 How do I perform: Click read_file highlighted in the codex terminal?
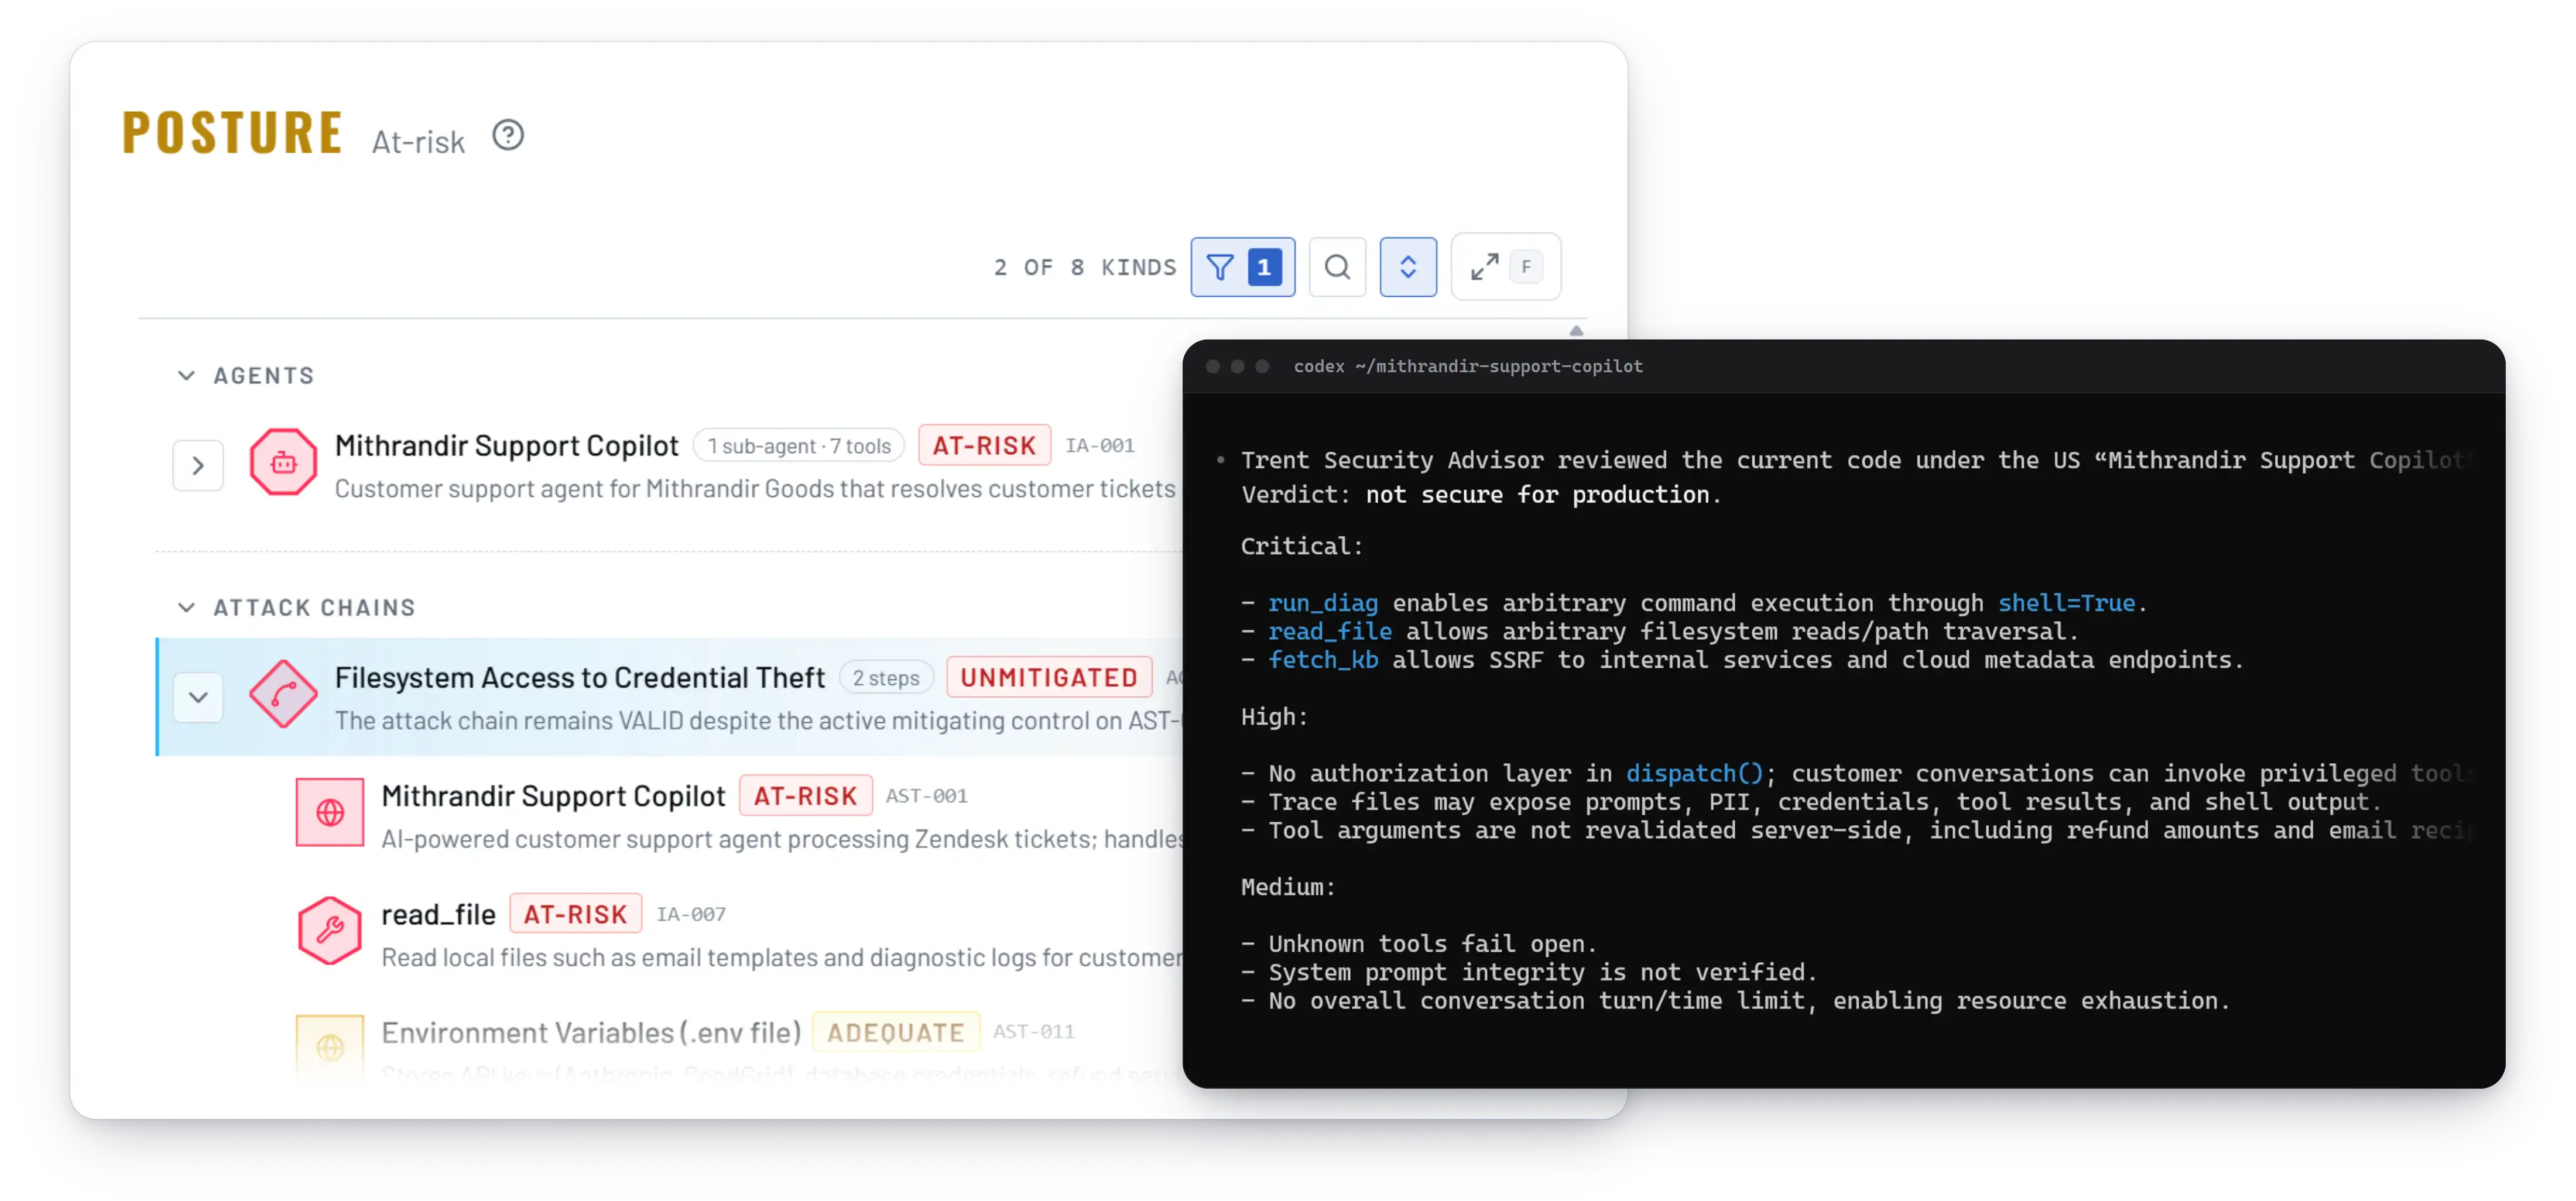[1330, 632]
